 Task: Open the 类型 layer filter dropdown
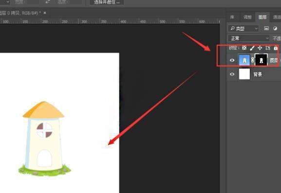[x=243, y=28]
